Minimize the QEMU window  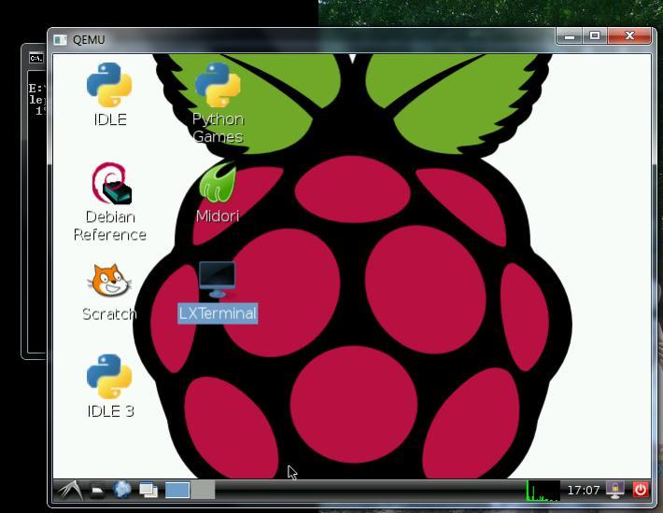(569, 36)
